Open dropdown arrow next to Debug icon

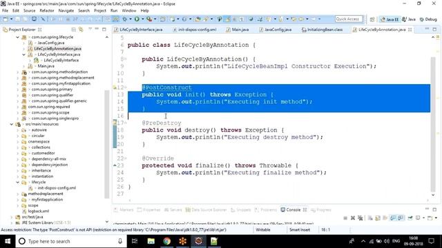[131, 19]
